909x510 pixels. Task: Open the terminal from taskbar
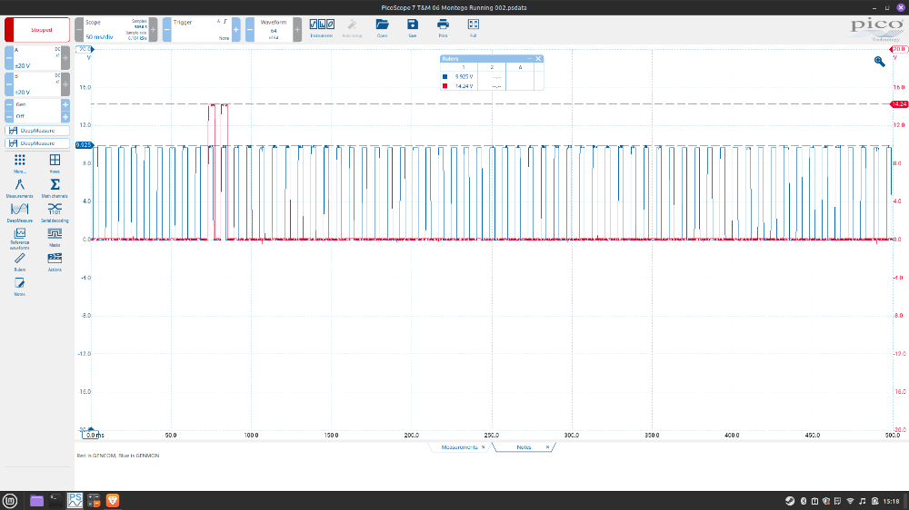click(55, 501)
